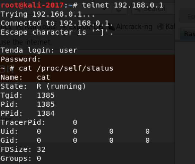The image size is (195, 164).
Task: Open the Kali Tools bookmark link
Action: click(40, 27)
